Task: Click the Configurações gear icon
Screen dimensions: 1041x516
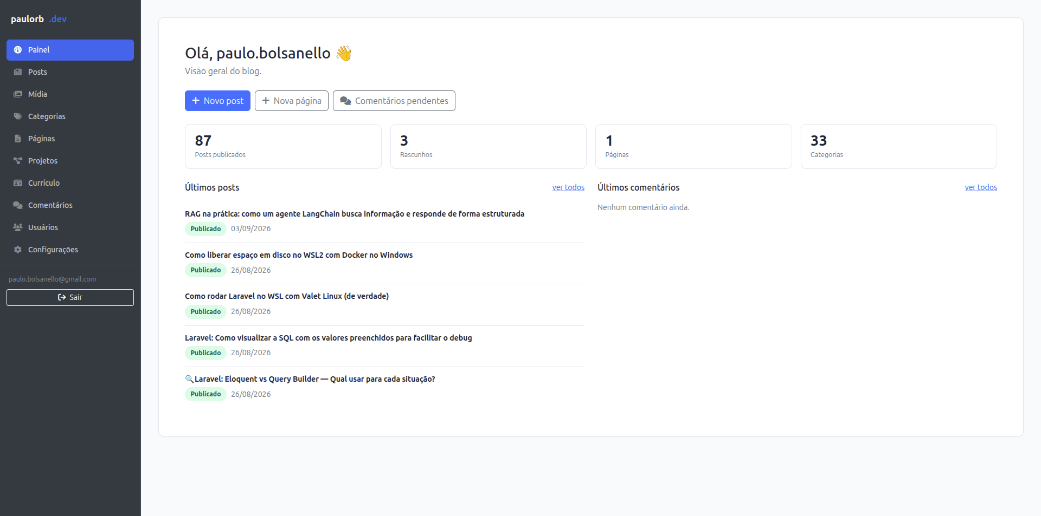Action: pyautogui.click(x=18, y=250)
